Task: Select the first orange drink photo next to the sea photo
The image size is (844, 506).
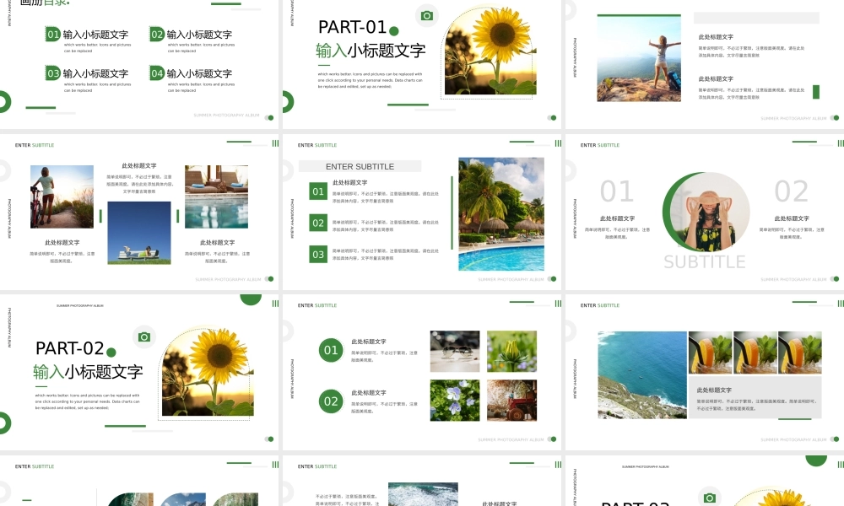Action: (x=711, y=353)
